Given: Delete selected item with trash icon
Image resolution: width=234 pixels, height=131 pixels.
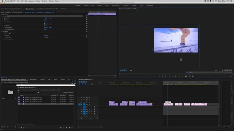Looking at the screenshot, I should [72, 128].
